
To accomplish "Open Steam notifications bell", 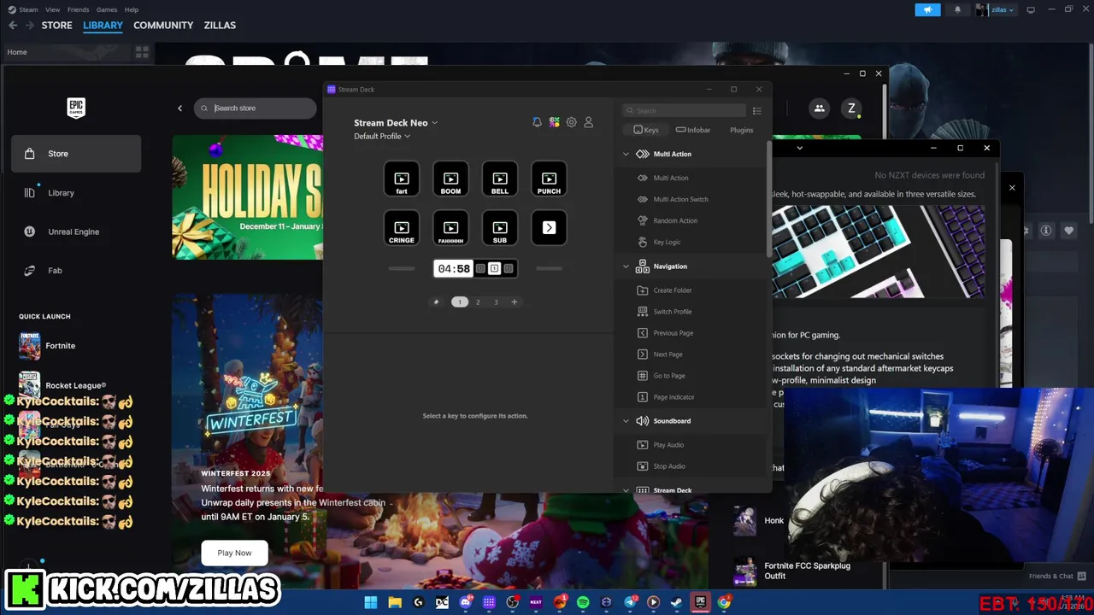I will (957, 9).
